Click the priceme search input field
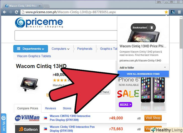Screen dimensions: 183x133 [x=66, y=35]
